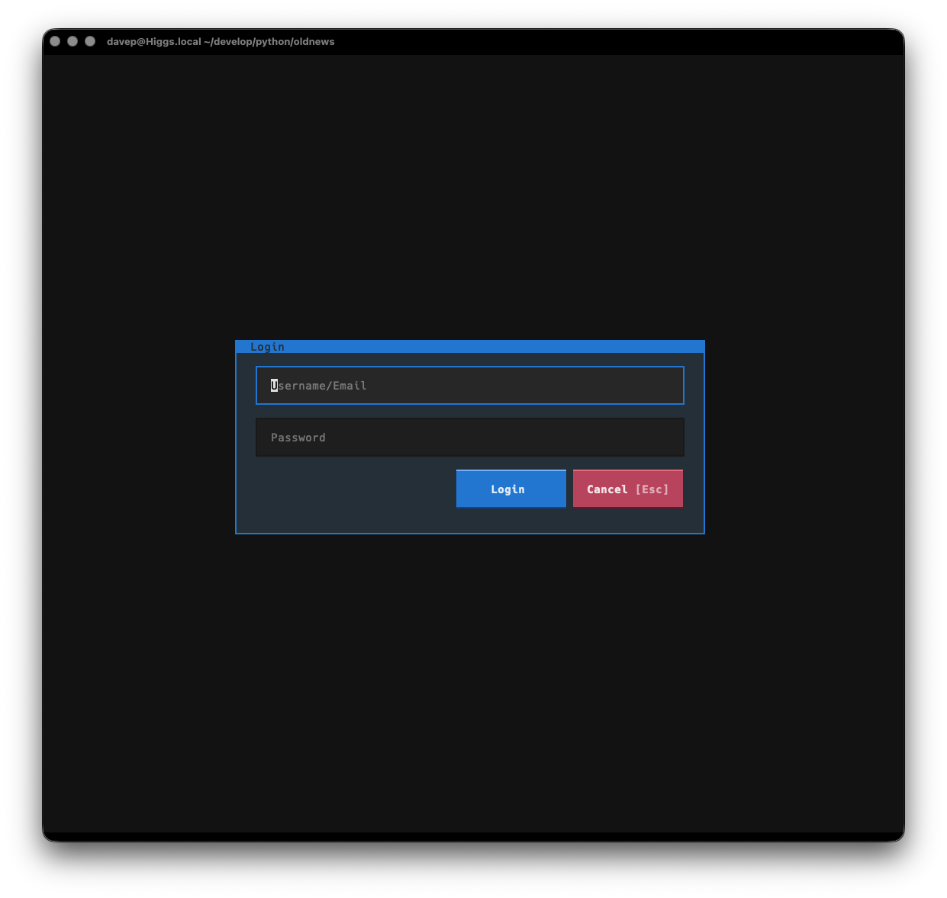Click the Username/Email input field

pos(469,385)
